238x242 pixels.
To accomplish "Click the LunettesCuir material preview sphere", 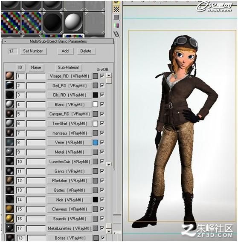I will (10, 161).
